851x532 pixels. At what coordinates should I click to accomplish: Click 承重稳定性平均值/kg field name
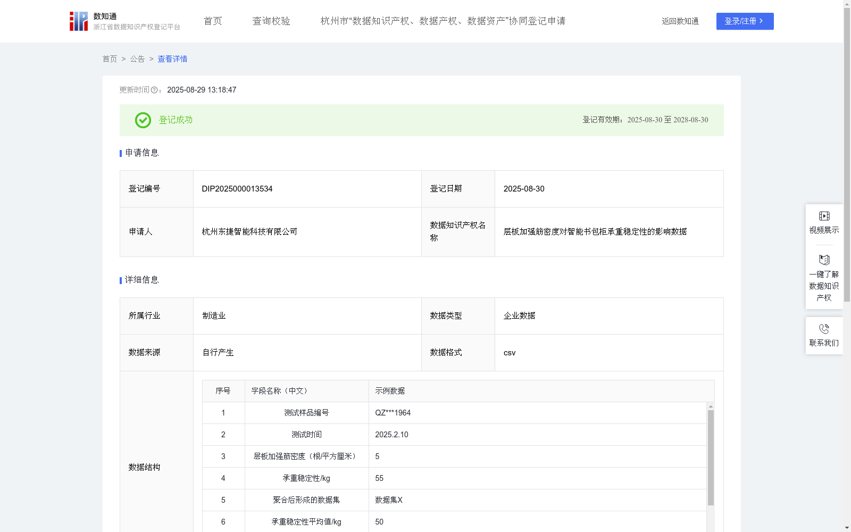306,522
